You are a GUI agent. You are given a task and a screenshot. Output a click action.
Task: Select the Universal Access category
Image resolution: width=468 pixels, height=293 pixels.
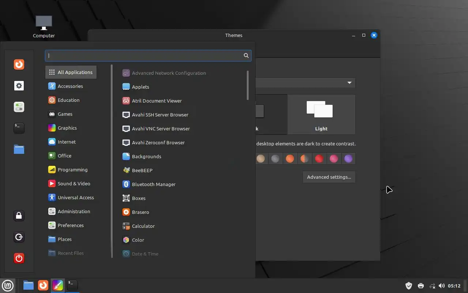[71, 197]
